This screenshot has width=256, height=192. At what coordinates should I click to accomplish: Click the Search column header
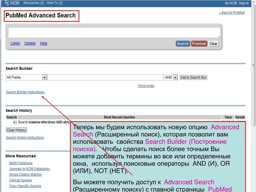coord(11,117)
